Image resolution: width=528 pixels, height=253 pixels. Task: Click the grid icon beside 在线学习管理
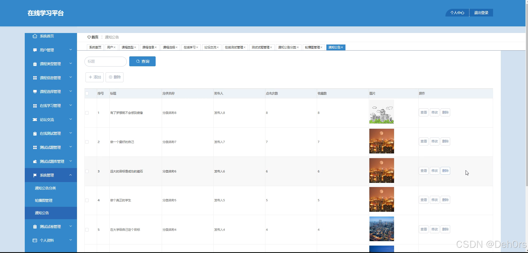click(35, 106)
